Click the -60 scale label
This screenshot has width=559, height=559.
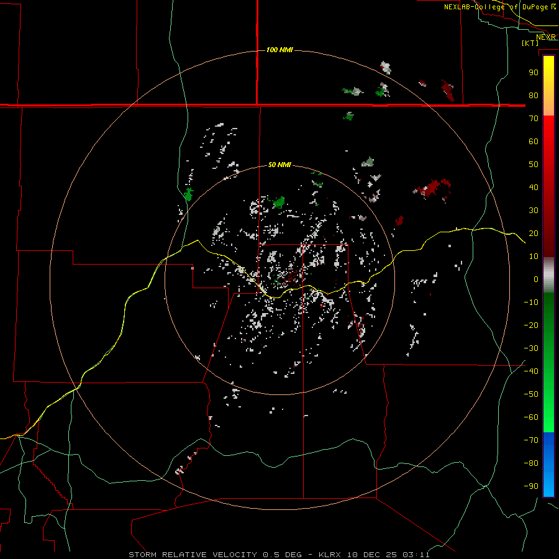coord(531,417)
